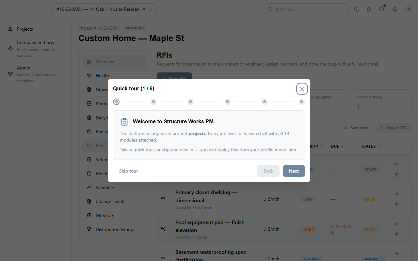Focus the Jump to search field
This screenshot has width=418, height=261.
(x=306, y=9)
